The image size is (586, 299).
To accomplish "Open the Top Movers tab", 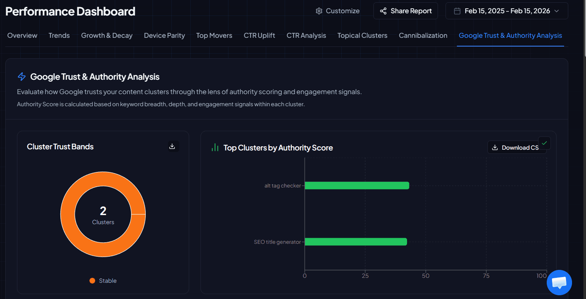I will pos(214,35).
